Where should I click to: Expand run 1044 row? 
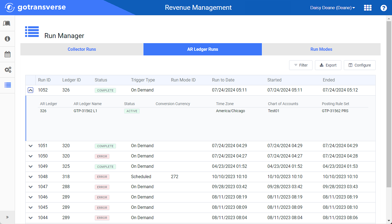30,218
